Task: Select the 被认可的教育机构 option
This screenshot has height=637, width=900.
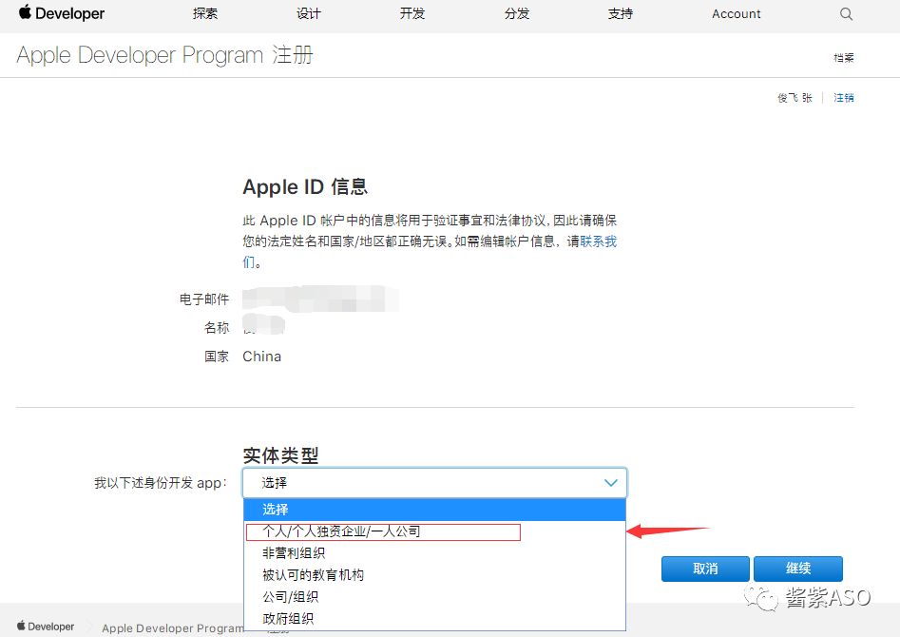Action: 434,575
